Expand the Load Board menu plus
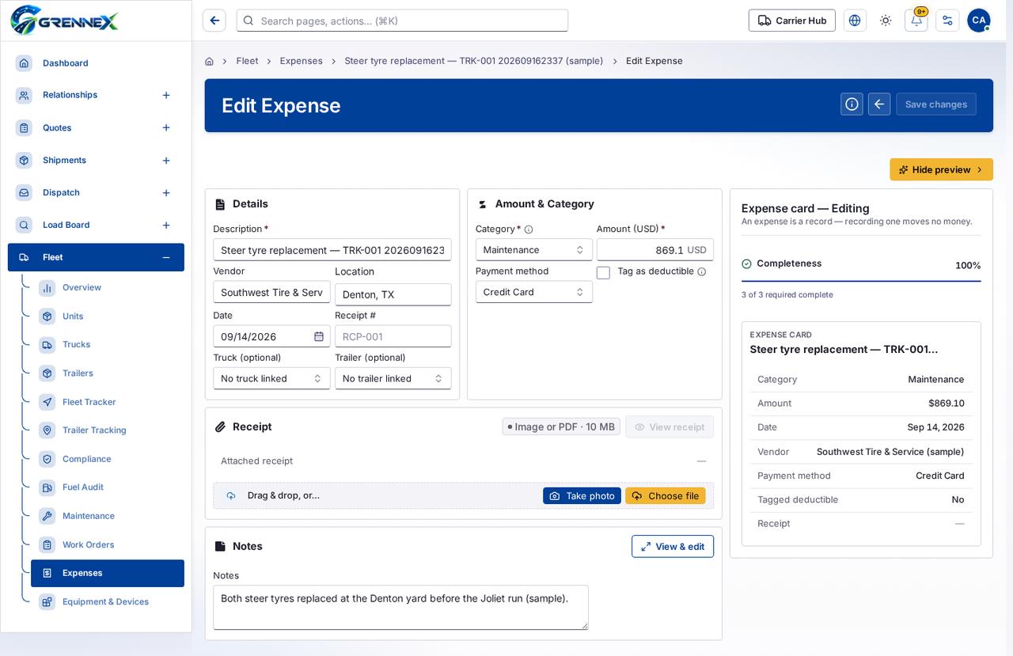This screenshot has width=1013, height=656. tap(166, 226)
